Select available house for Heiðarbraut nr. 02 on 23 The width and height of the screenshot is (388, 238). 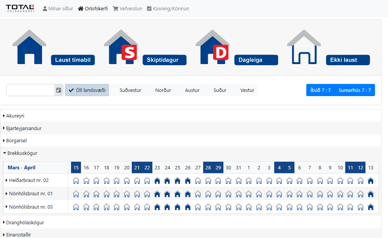coord(157,180)
